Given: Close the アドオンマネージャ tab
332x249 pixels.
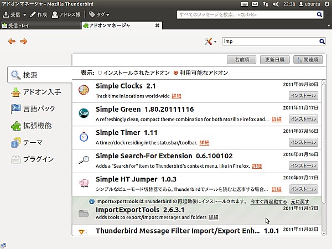Looking at the screenshot, I should pyautogui.click(x=157, y=25).
